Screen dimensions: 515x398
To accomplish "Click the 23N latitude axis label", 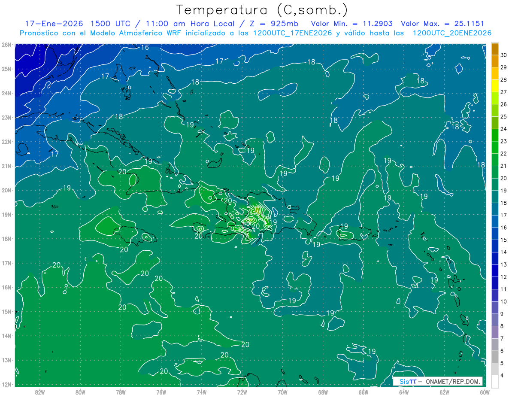I will point(6,117).
